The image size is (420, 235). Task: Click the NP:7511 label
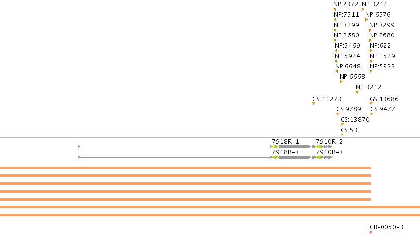346,15
